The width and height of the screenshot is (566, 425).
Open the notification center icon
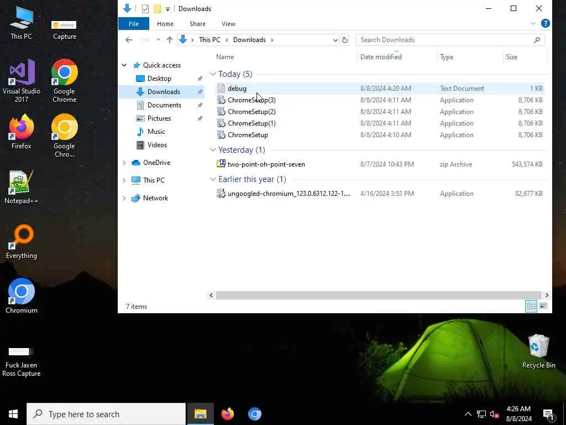(548, 414)
